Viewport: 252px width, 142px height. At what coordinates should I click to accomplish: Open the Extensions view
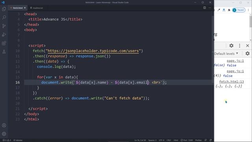click(x=4, y=43)
